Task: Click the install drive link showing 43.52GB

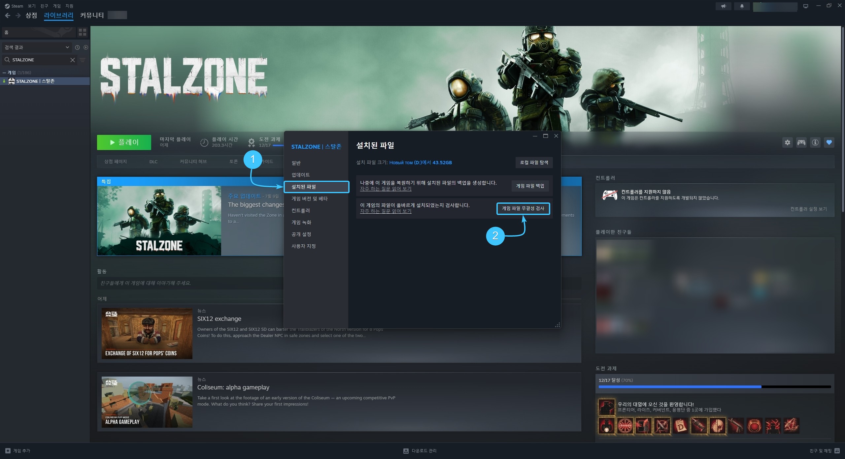Action: pos(421,163)
